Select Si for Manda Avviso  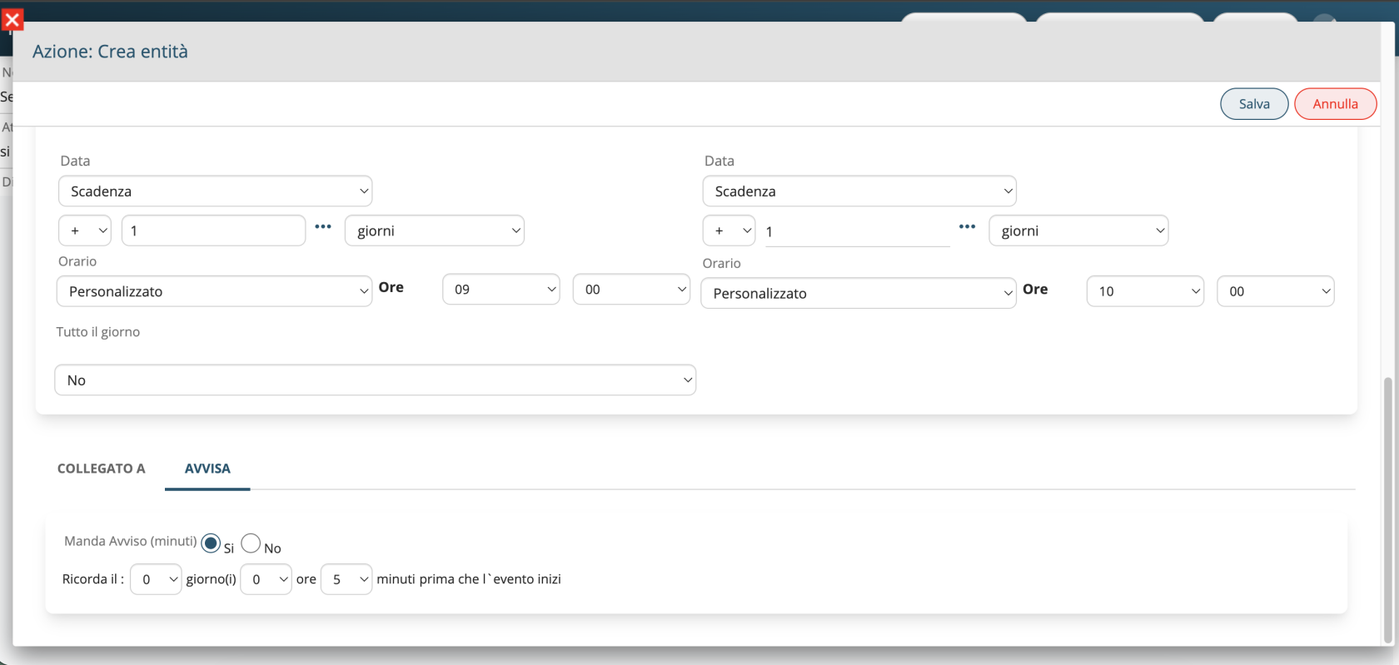(211, 543)
